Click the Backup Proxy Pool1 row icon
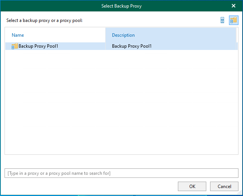The image size is (243, 196). [15, 46]
